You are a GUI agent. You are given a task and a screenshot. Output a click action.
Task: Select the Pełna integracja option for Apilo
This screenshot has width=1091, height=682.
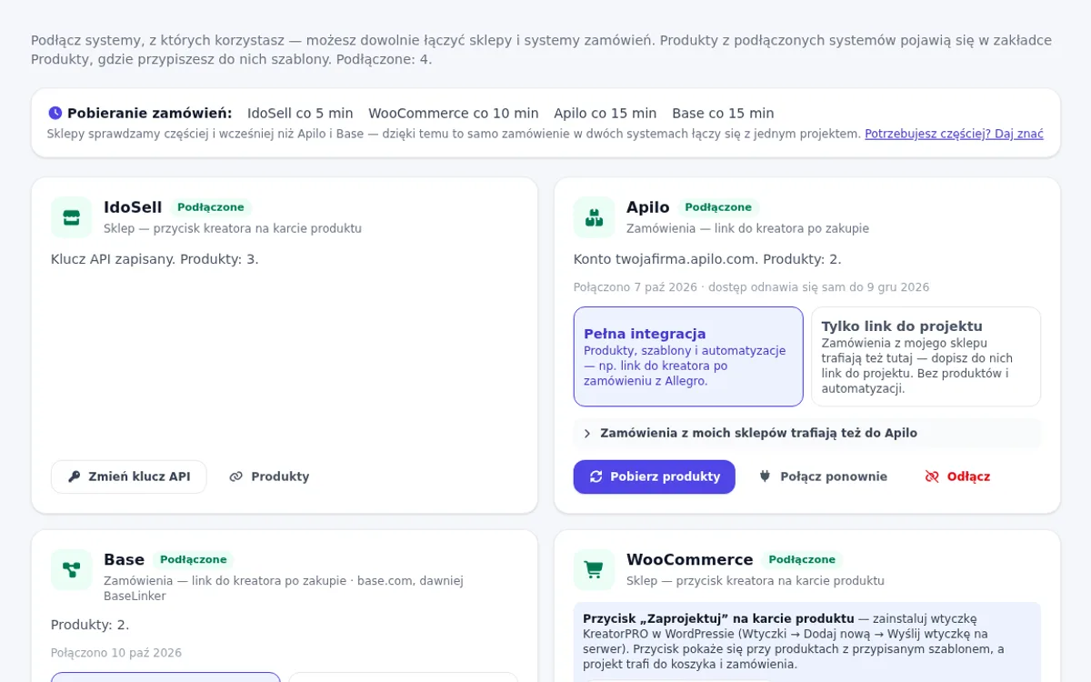[688, 356]
